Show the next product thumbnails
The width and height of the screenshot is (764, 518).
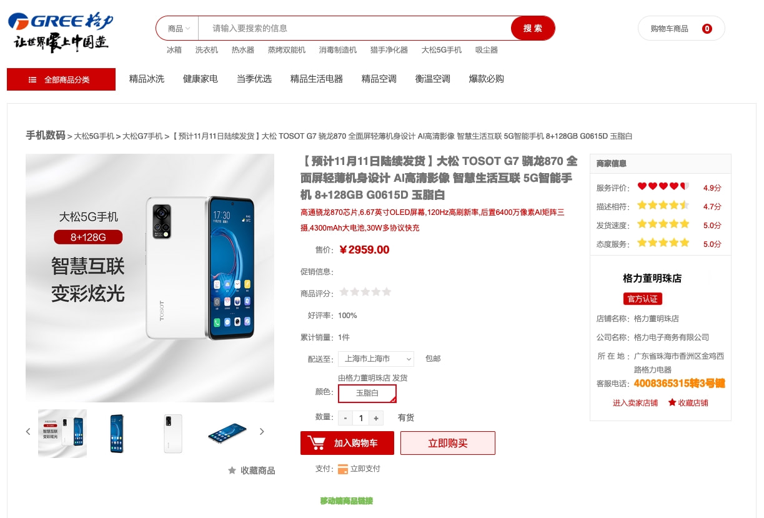(262, 431)
